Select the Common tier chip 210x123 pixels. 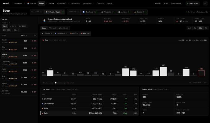(47, 34)
